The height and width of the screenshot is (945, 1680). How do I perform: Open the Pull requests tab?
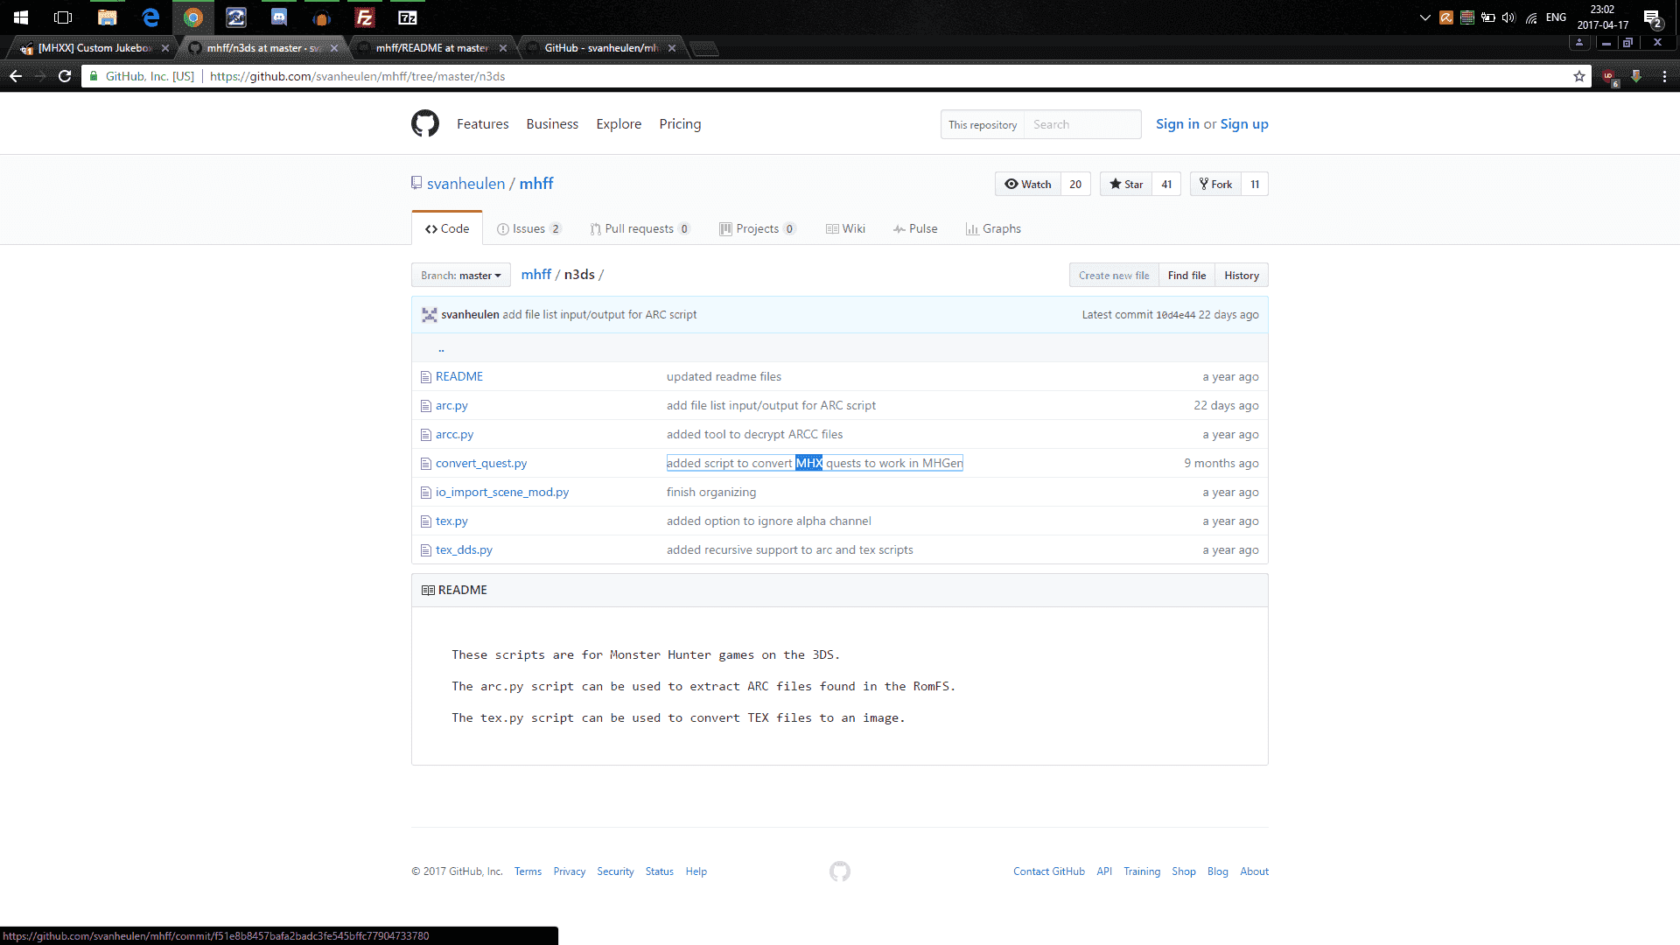coord(640,228)
